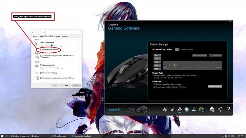Viewport: 246px width, 138px height.
Task: Select the first DPI level field (600)
Action: (157, 55)
